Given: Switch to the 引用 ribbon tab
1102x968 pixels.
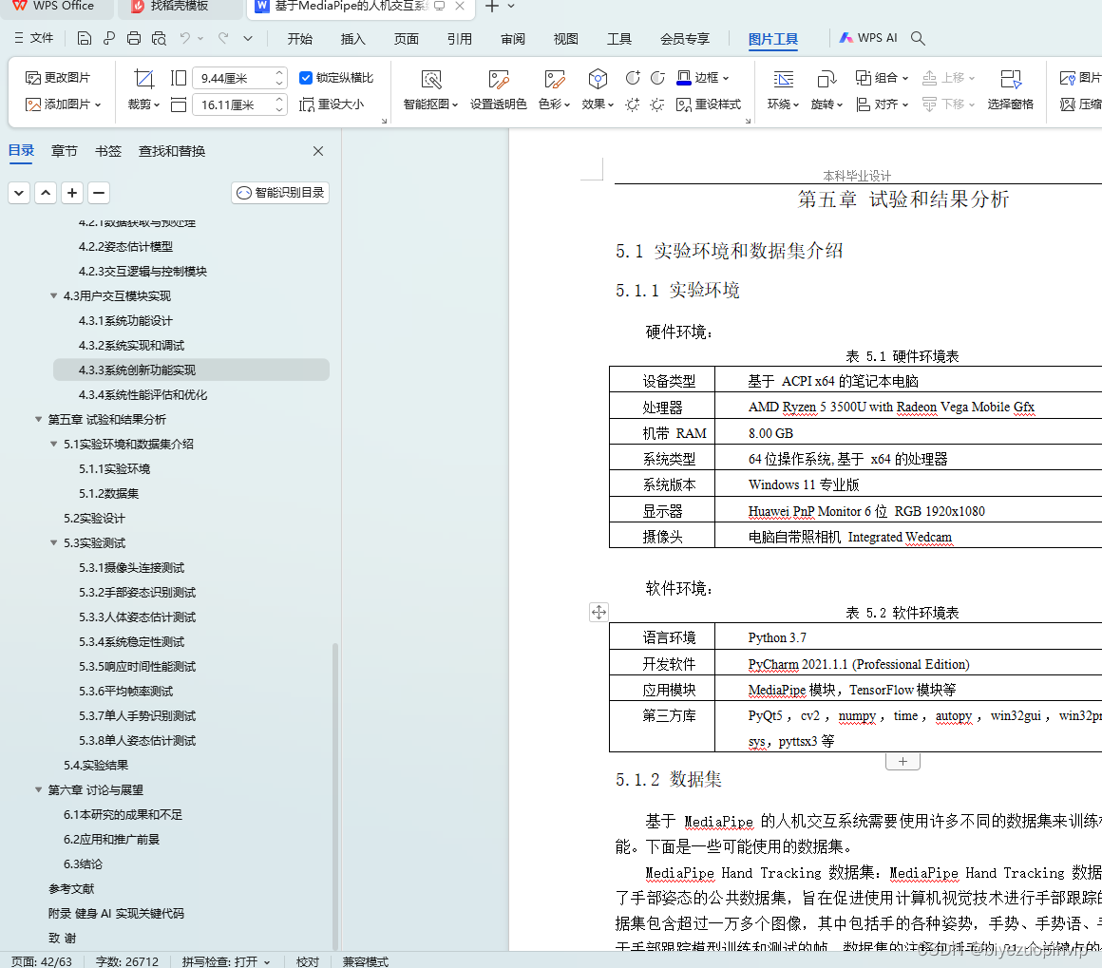Looking at the screenshot, I should tap(460, 39).
